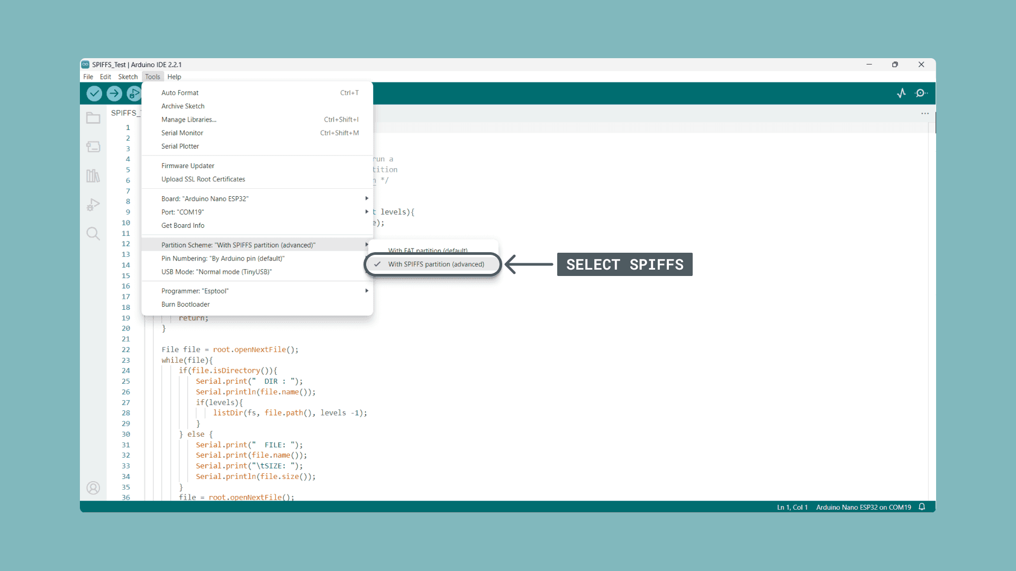1016x571 pixels.
Task: Open the Library Manager sidebar icon
Action: click(x=93, y=176)
